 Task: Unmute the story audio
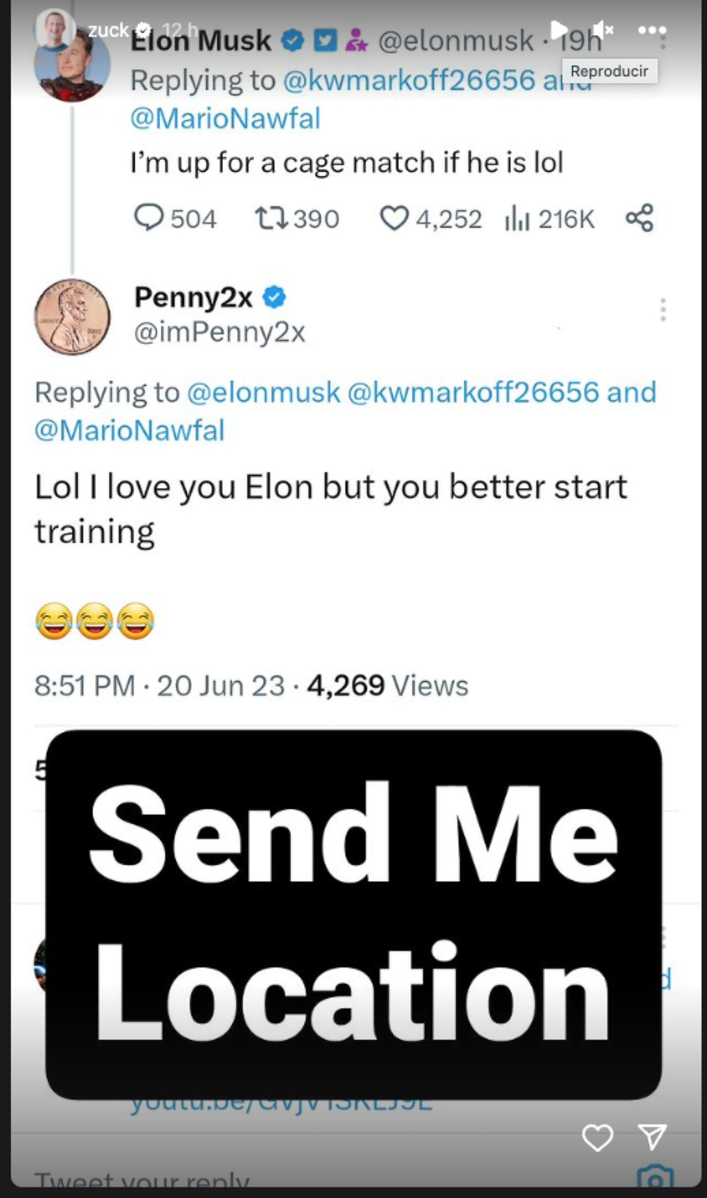coord(603,29)
